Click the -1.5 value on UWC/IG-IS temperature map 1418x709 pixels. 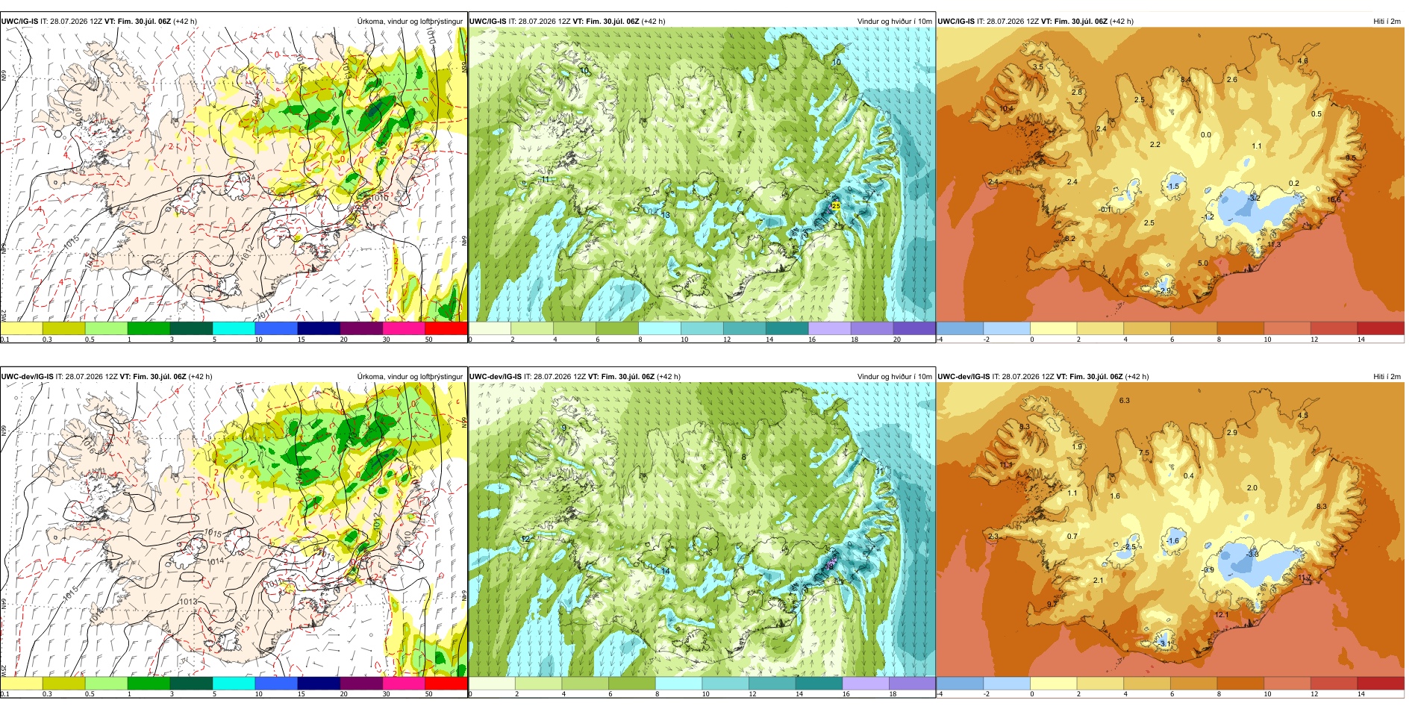1172,187
